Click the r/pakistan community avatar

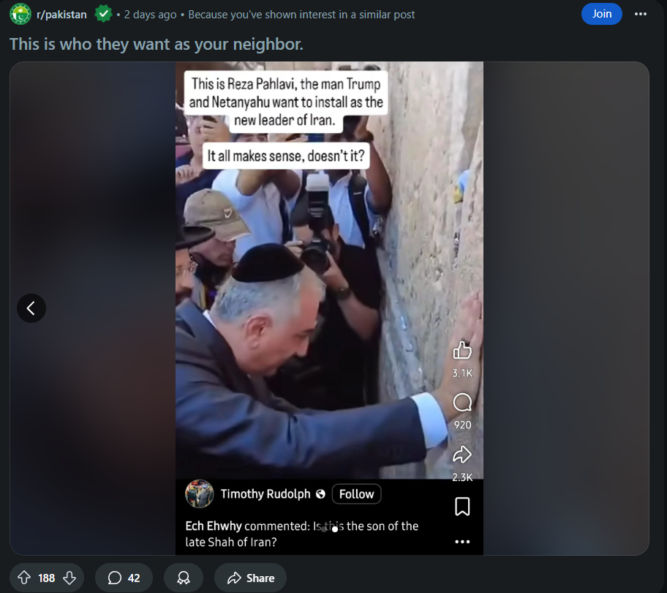pyautogui.click(x=20, y=14)
